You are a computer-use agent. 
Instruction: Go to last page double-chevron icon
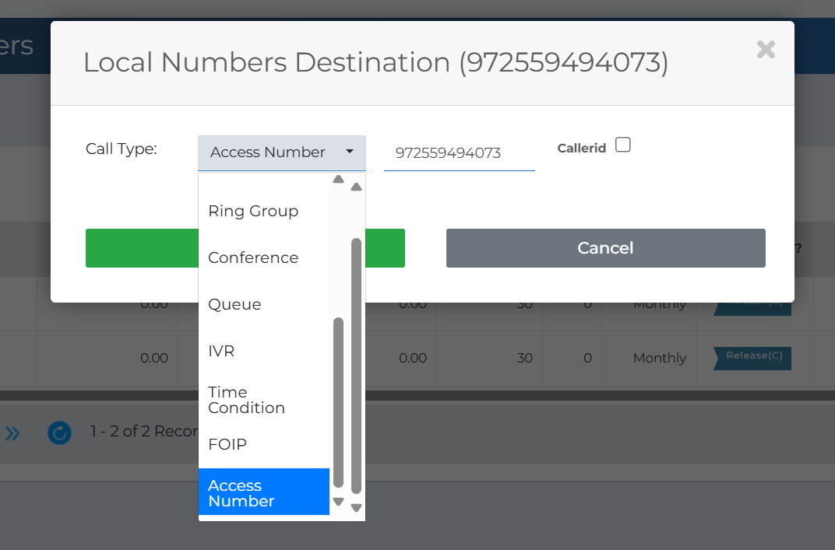12,433
